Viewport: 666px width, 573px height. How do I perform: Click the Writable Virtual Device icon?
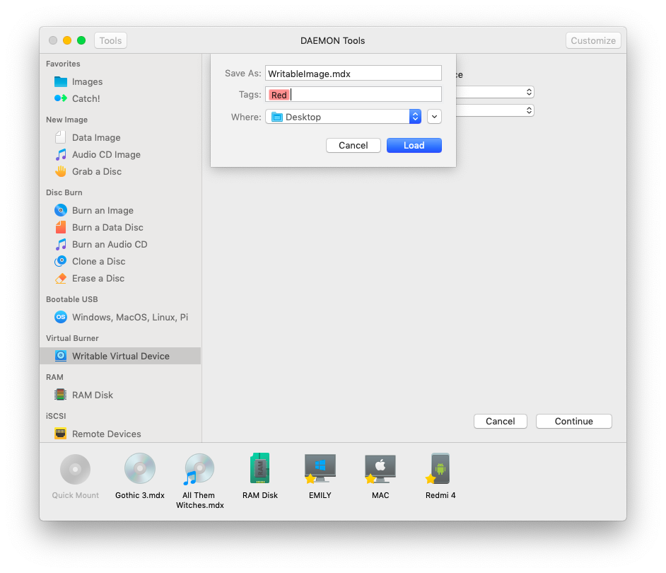61,356
